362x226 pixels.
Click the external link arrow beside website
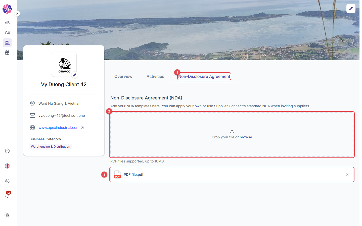(x=82, y=128)
